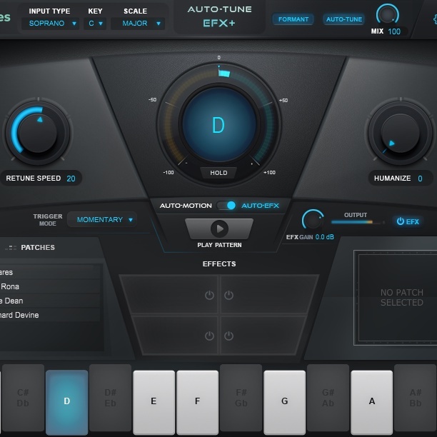The width and height of the screenshot is (437, 437).
Task: Select the patch row ending in 'Rona'
Action: (50, 286)
